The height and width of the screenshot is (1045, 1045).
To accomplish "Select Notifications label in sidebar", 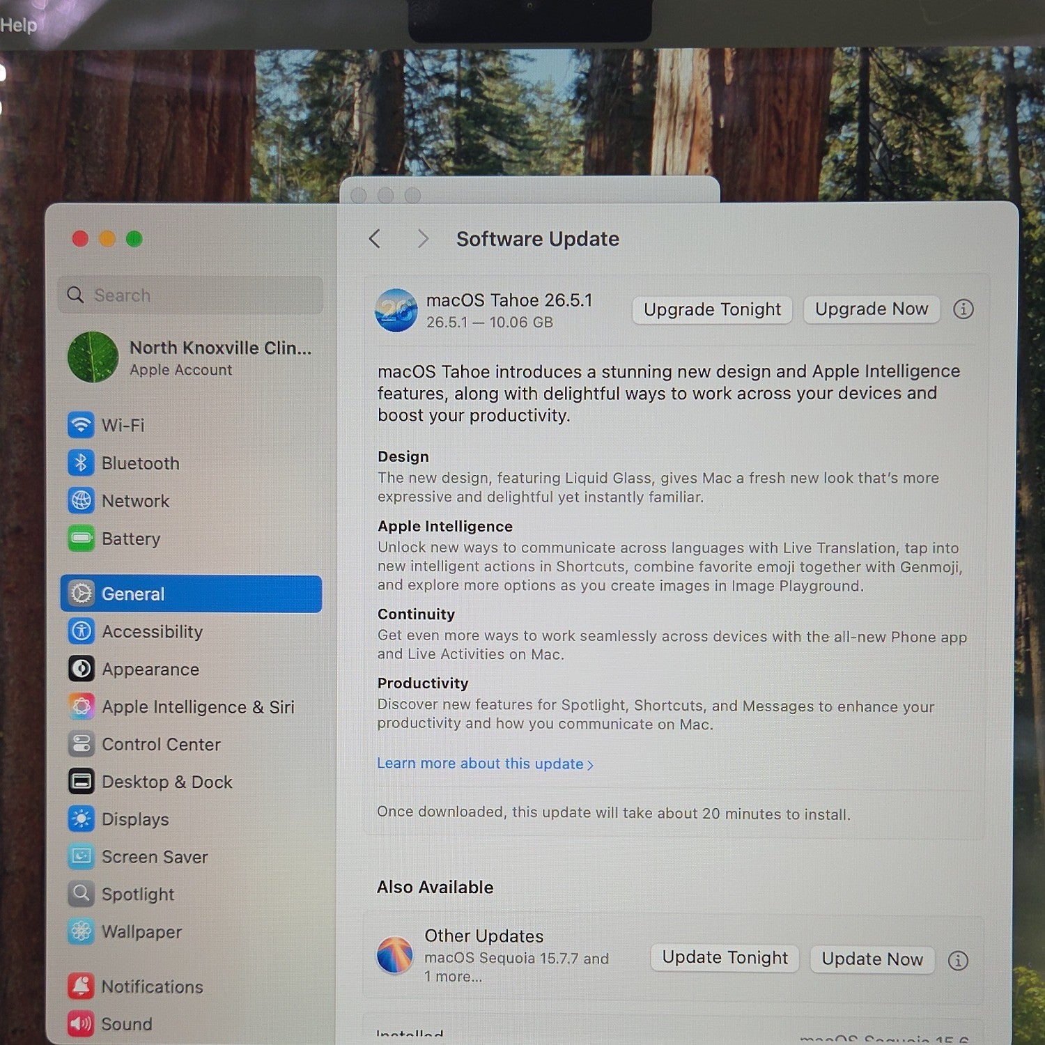I will pyautogui.click(x=153, y=986).
